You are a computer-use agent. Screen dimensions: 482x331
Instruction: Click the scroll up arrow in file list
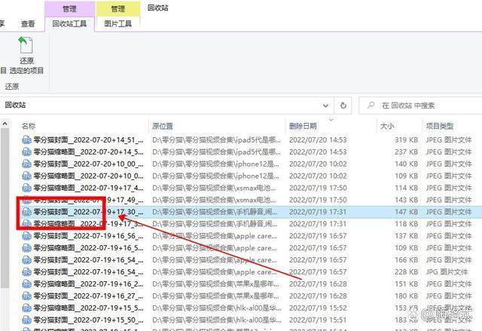click(5, 124)
